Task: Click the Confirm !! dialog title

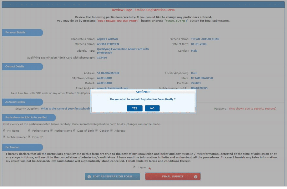Action: tap(143, 92)
